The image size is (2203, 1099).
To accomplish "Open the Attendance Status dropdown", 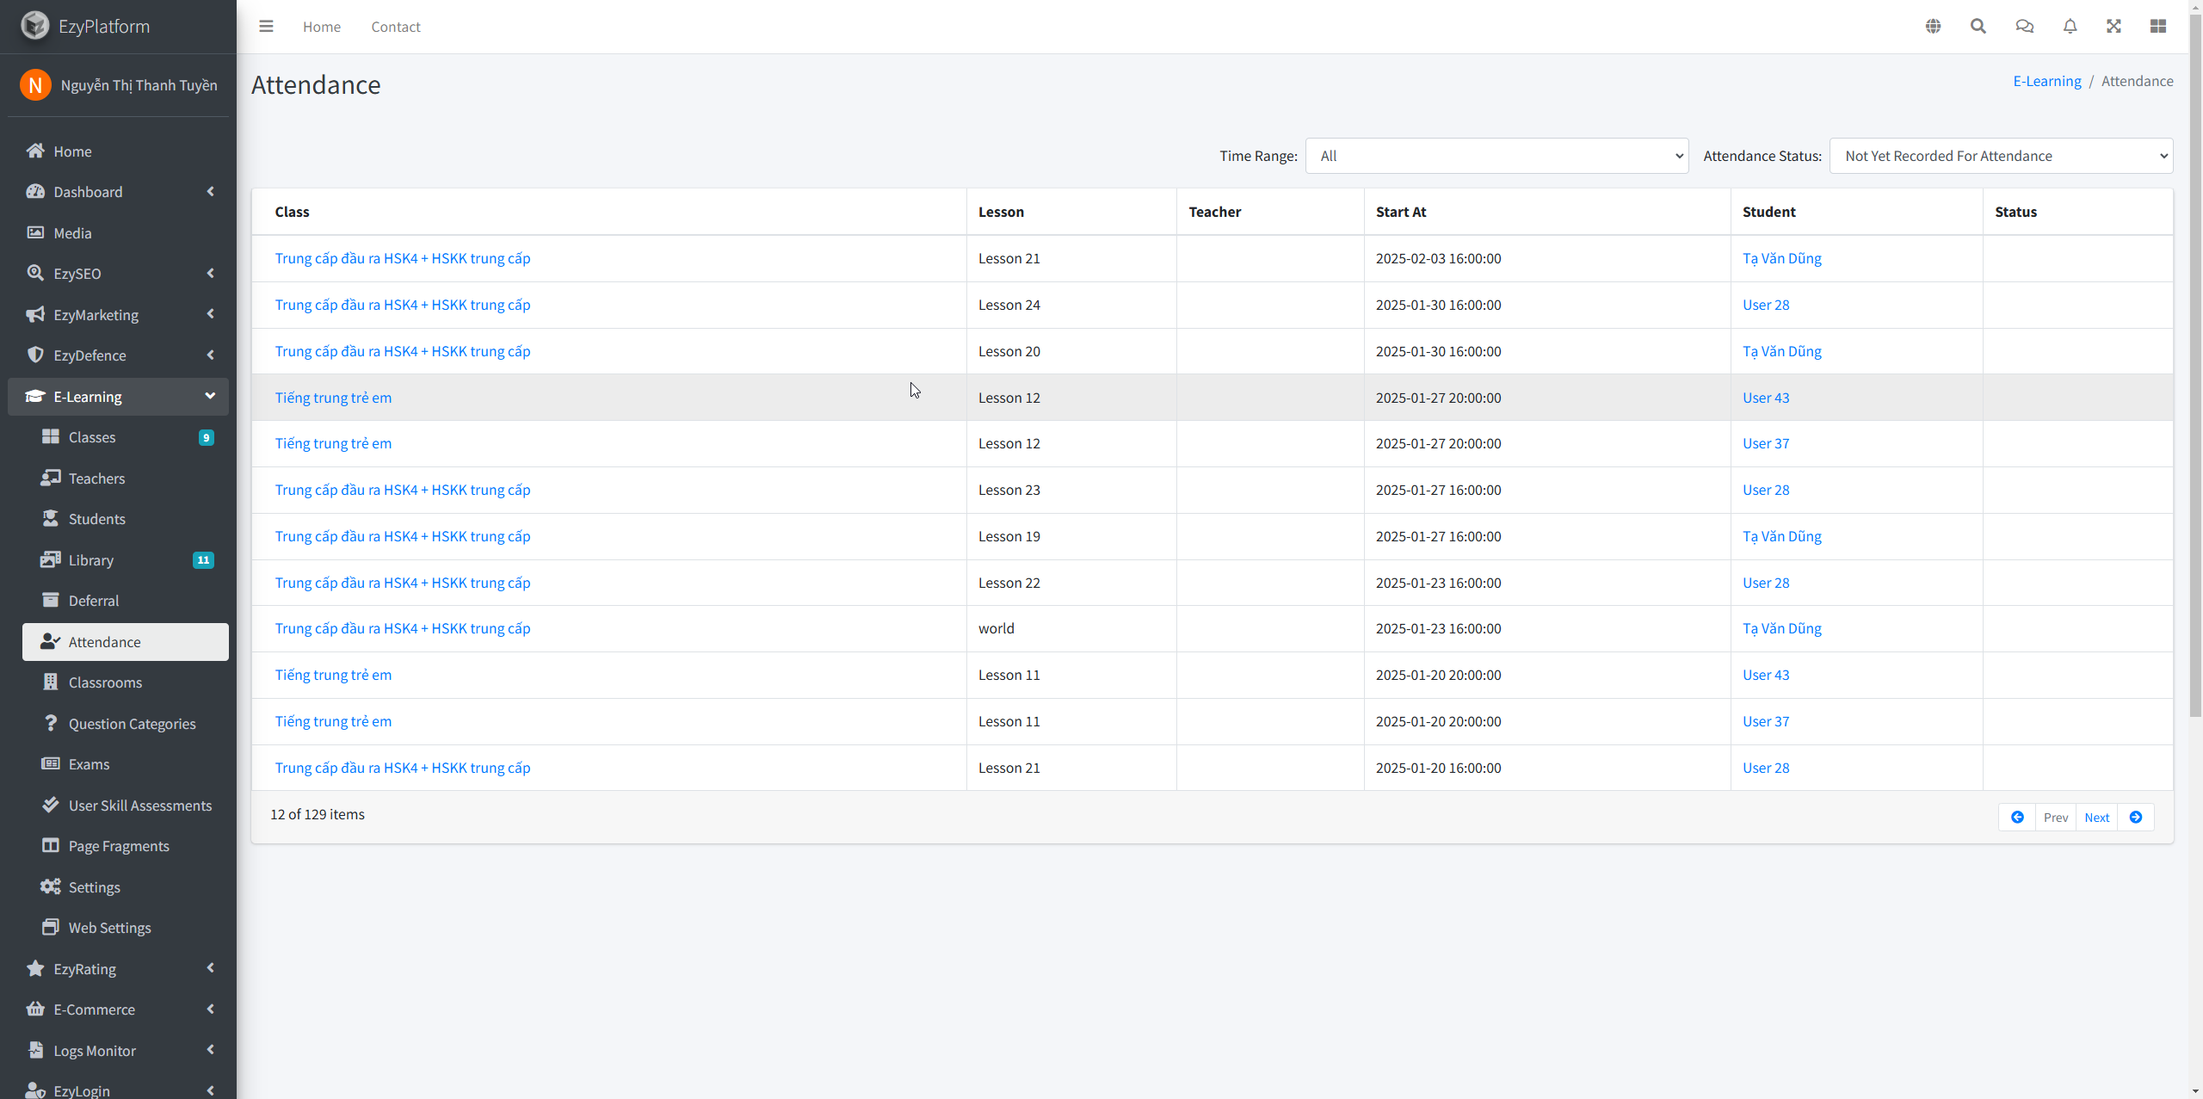I will click(2001, 156).
